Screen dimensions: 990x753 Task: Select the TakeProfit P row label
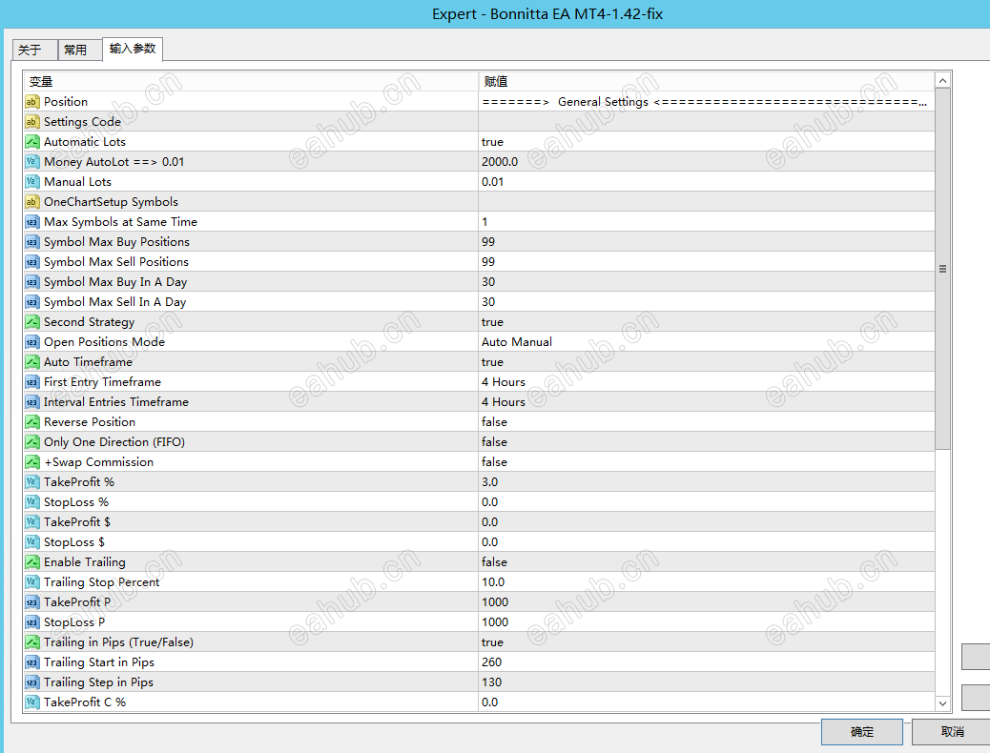tap(77, 602)
